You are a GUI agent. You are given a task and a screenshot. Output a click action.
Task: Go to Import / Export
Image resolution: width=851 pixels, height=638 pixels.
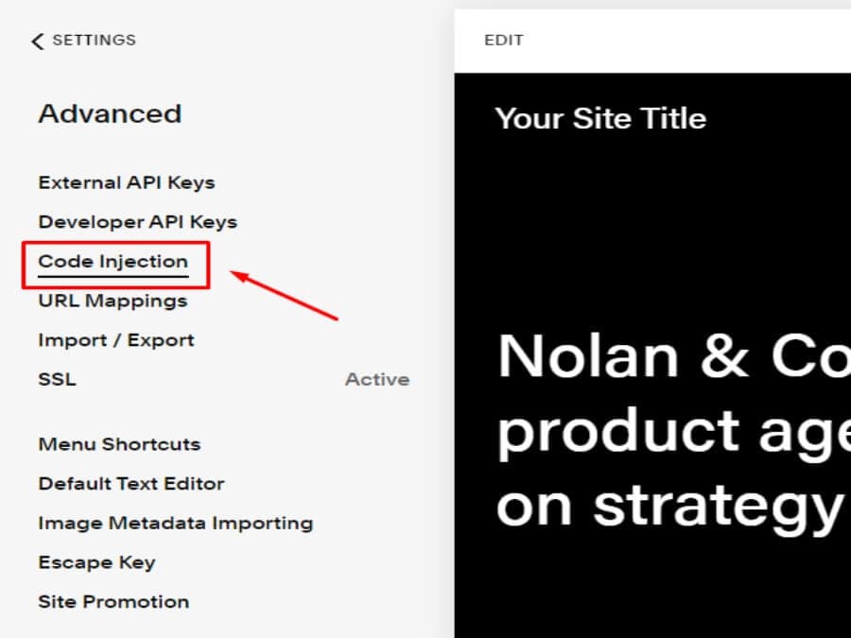point(116,340)
